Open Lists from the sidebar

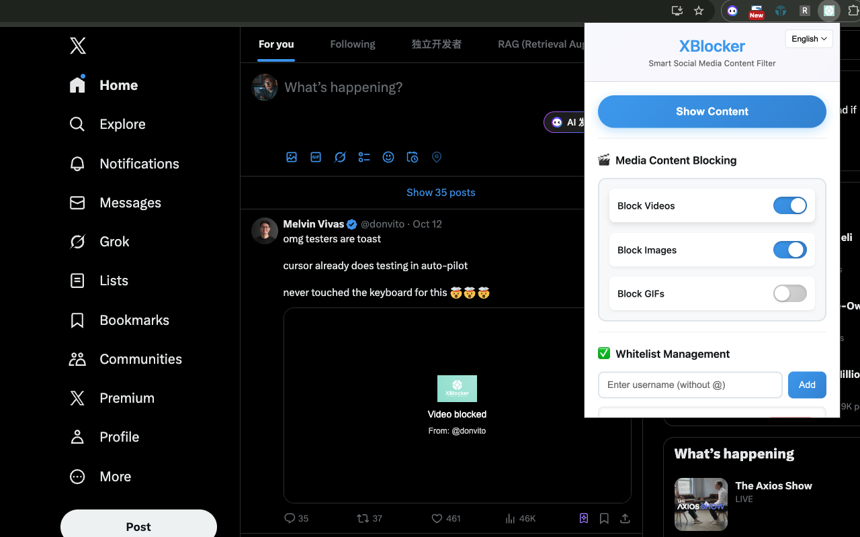click(x=99, y=281)
